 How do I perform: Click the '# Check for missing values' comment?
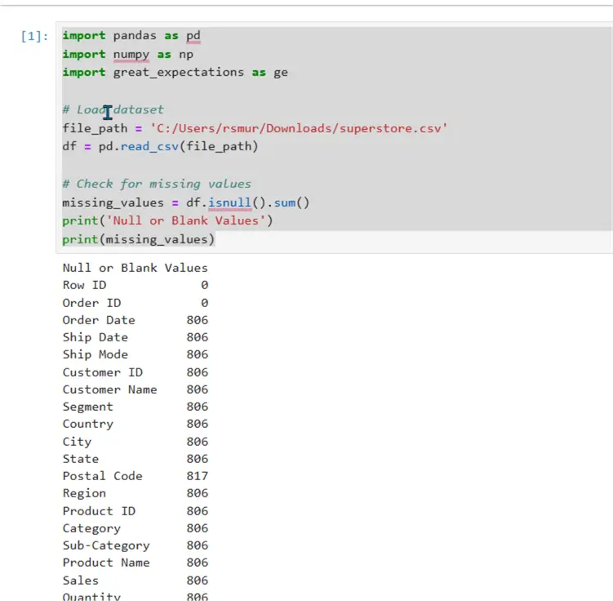[157, 184]
